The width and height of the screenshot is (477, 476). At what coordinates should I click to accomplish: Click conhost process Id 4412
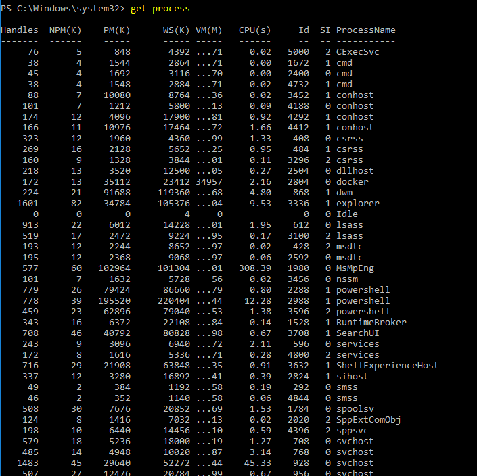coord(298,127)
